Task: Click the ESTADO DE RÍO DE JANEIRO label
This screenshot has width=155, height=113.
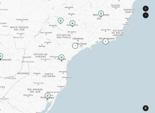Action: [x=118, y=33]
